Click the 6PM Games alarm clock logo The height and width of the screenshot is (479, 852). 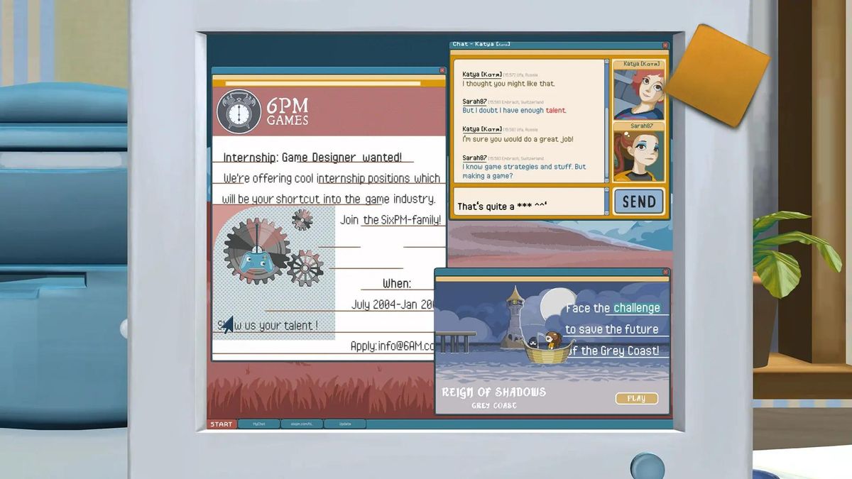tap(239, 111)
